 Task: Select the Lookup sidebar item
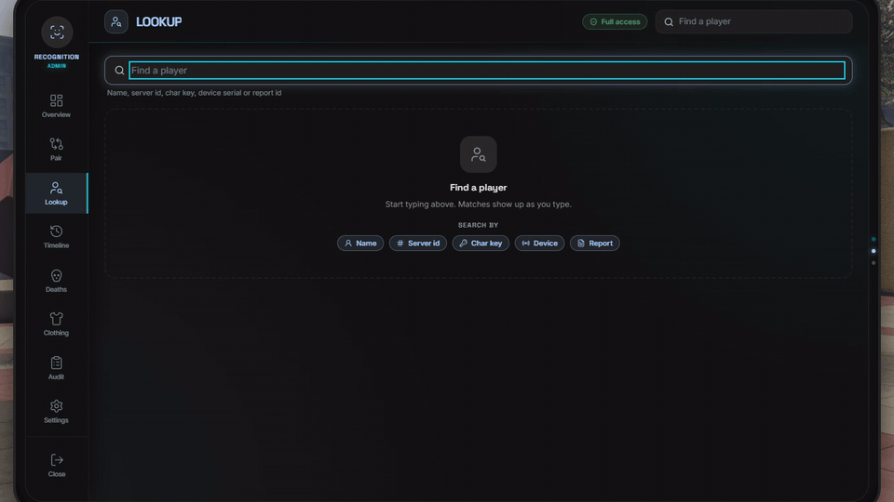tap(56, 193)
